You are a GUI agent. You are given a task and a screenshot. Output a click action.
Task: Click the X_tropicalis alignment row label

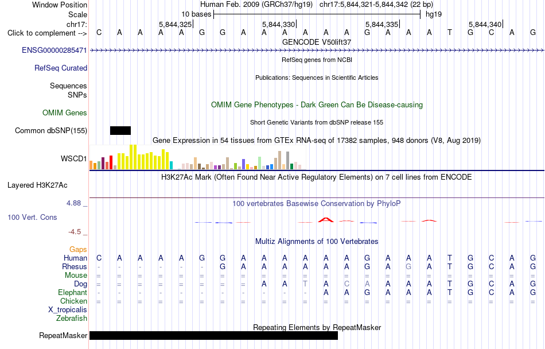click(68, 310)
